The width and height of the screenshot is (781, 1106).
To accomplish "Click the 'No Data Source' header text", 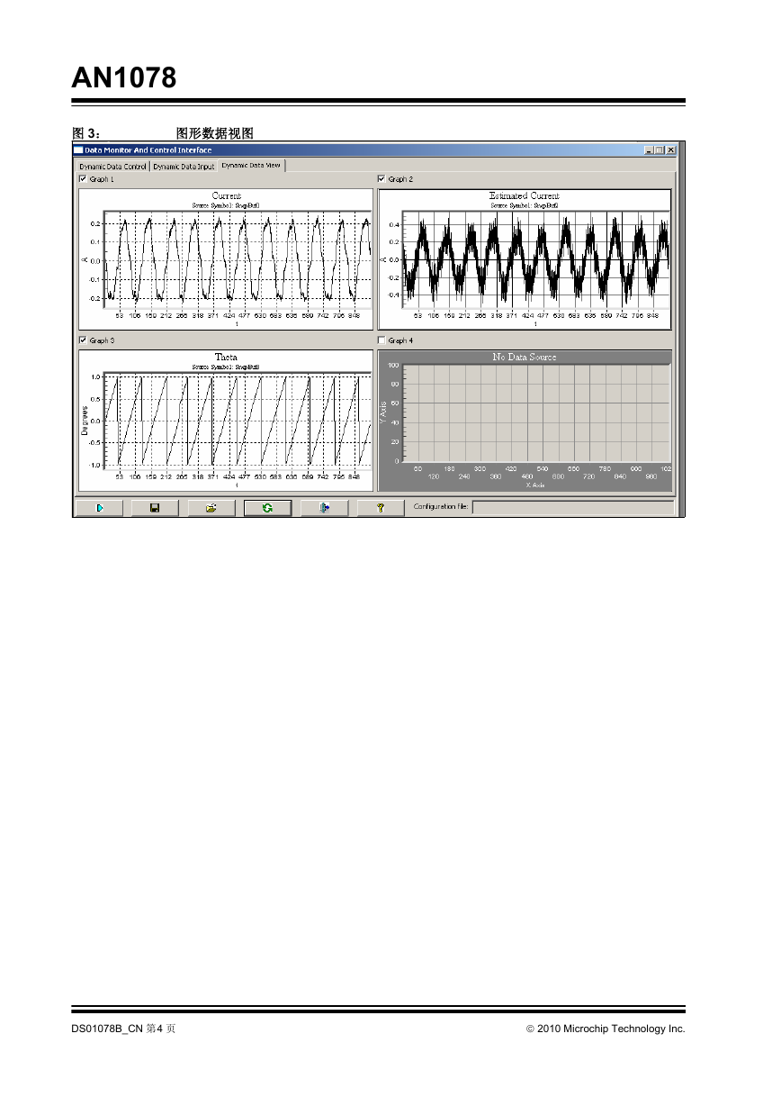I will coord(525,357).
